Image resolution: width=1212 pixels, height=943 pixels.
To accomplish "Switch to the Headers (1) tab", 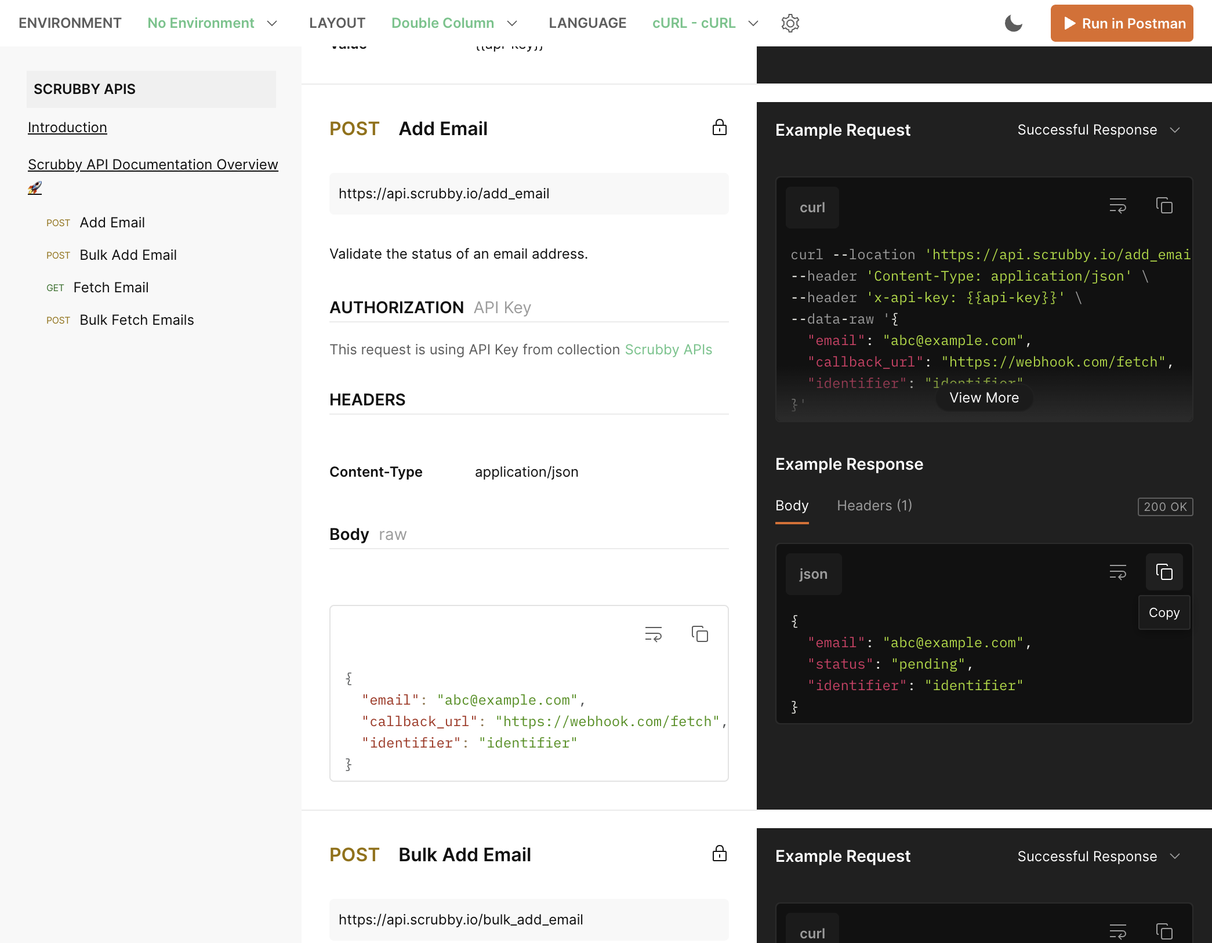I will tap(874, 506).
